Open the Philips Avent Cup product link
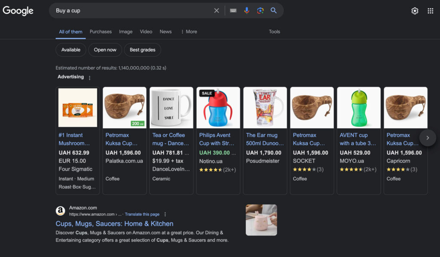The height and width of the screenshot is (257, 440). click(217, 139)
